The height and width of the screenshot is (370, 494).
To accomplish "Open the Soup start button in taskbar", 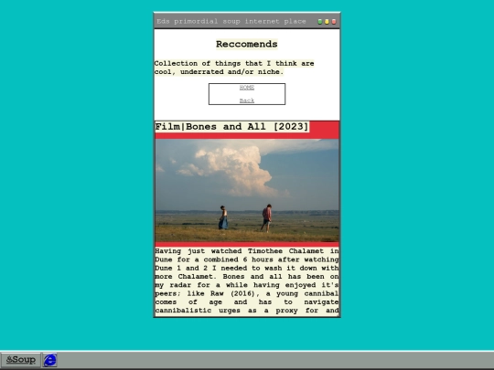I will point(21,360).
